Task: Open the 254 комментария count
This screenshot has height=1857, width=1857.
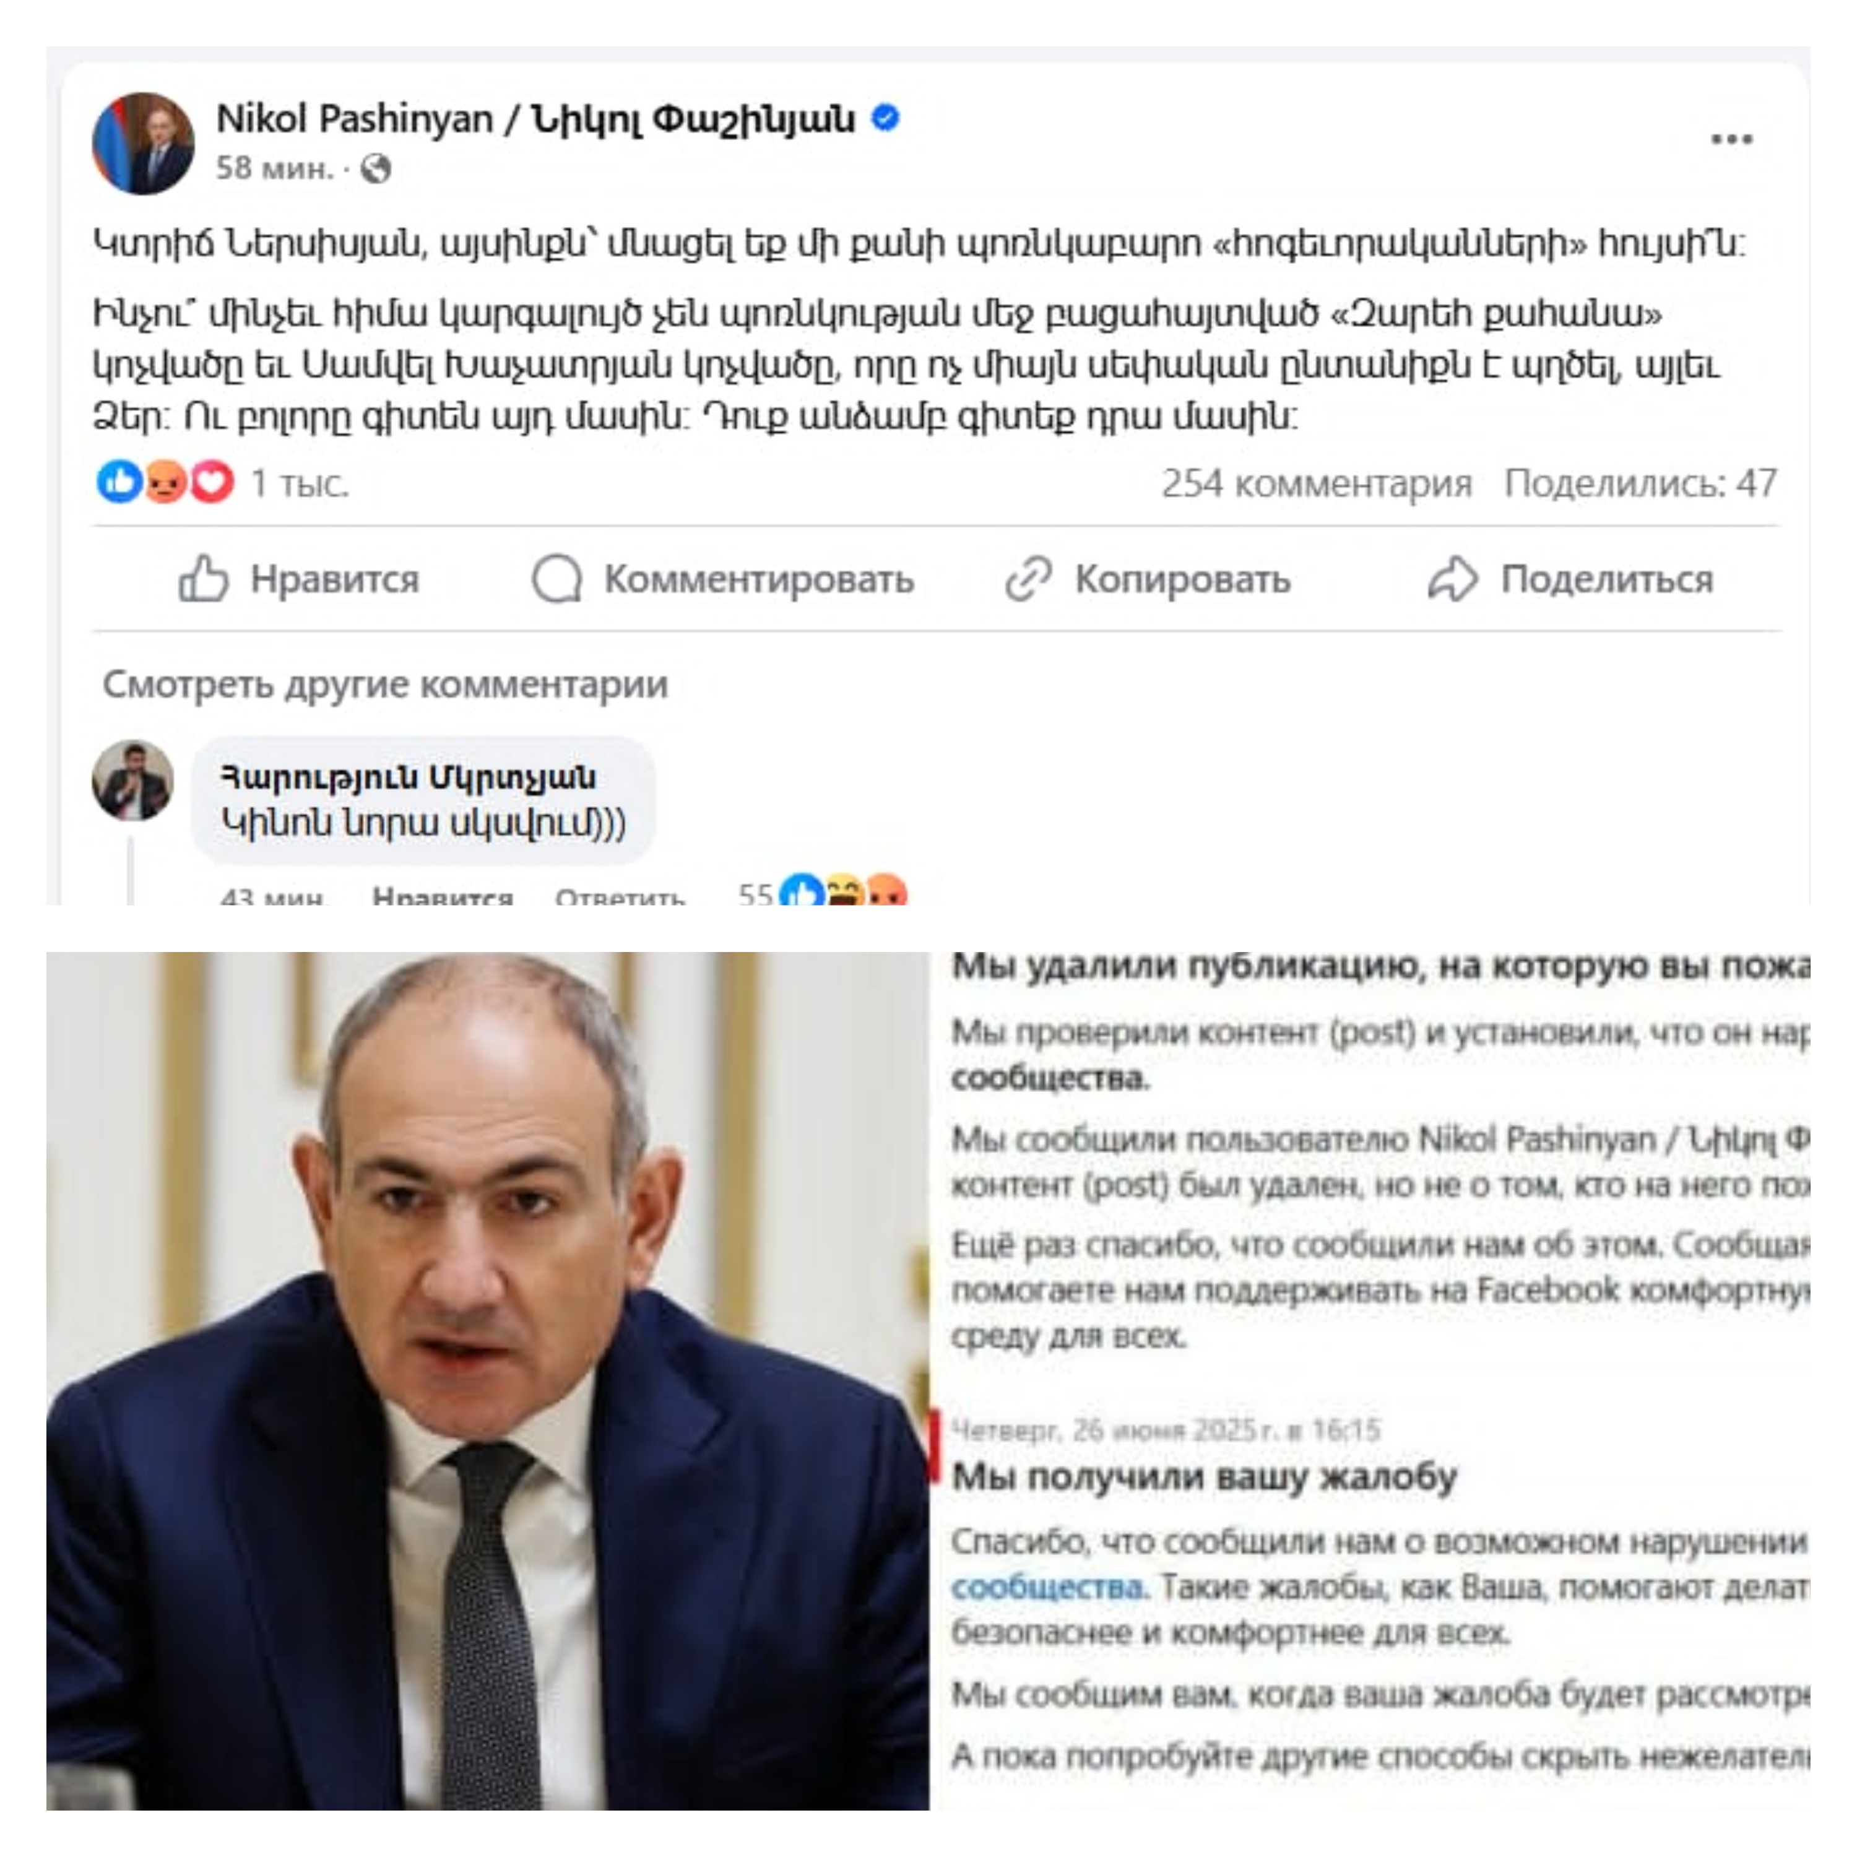Action: pyautogui.click(x=1317, y=483)
